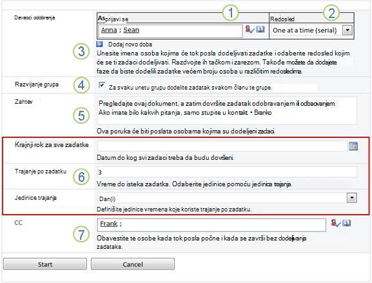The height and width of the screenshot is (283, 372).
Task: Click Dodaj novo doba link
Action: (x=130, y=44)
